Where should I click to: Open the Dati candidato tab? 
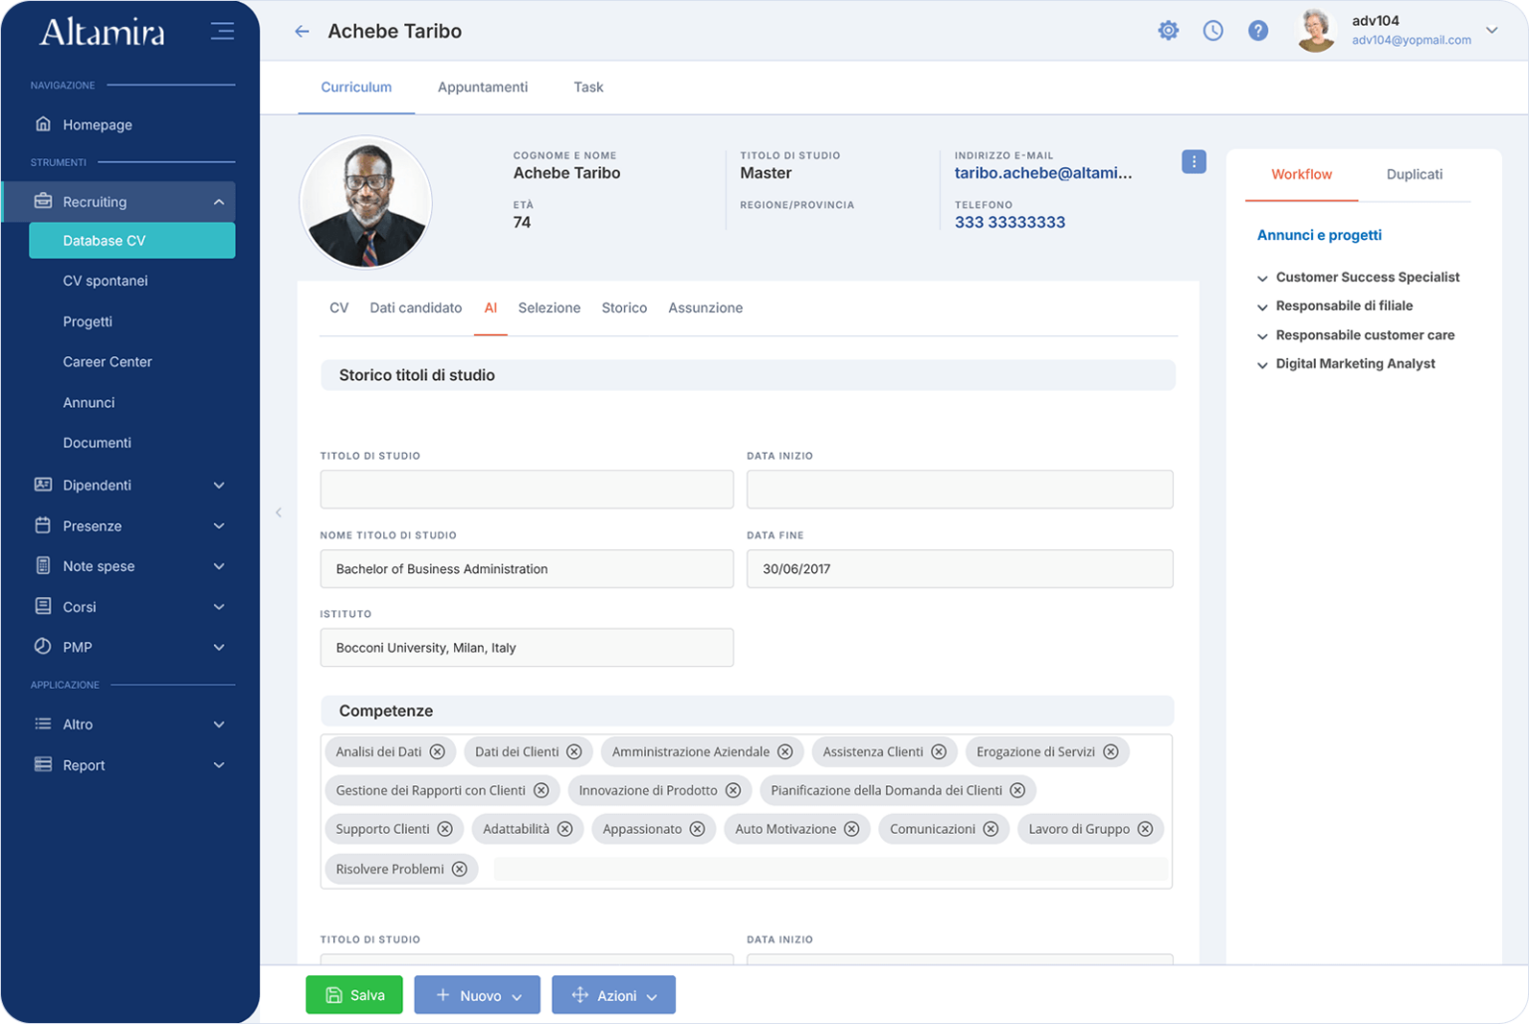415,307
